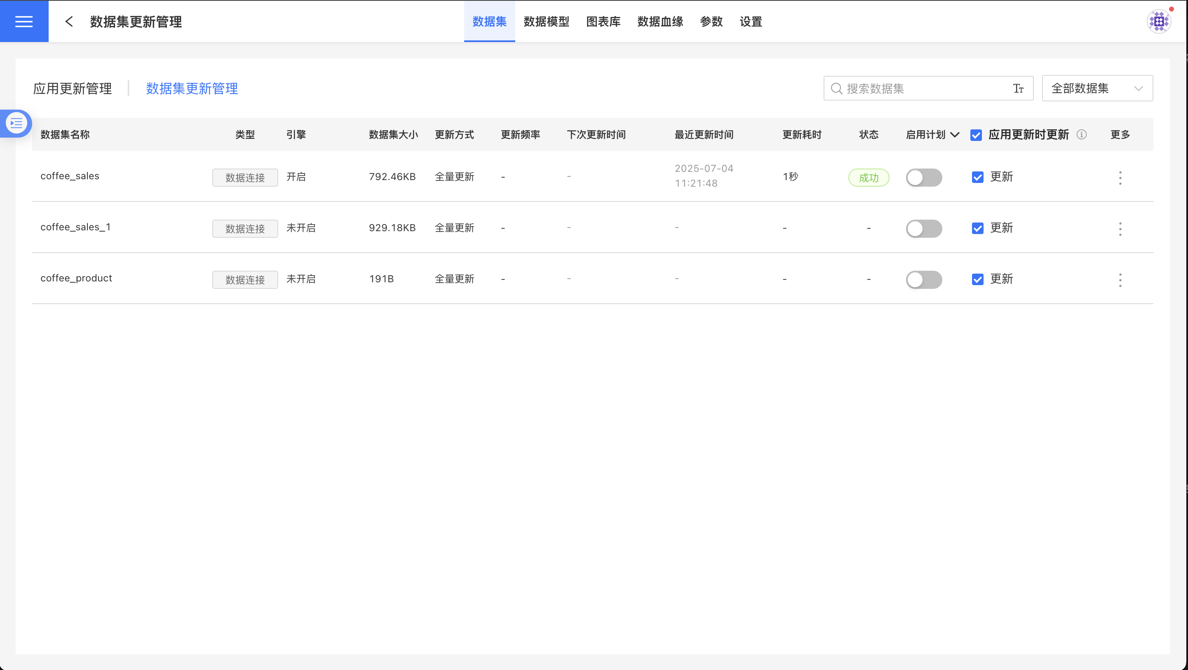Screen dimensions: 1188x670
Task: Click the info icon beside 应用更新时更新
Action: [1082, 135]
